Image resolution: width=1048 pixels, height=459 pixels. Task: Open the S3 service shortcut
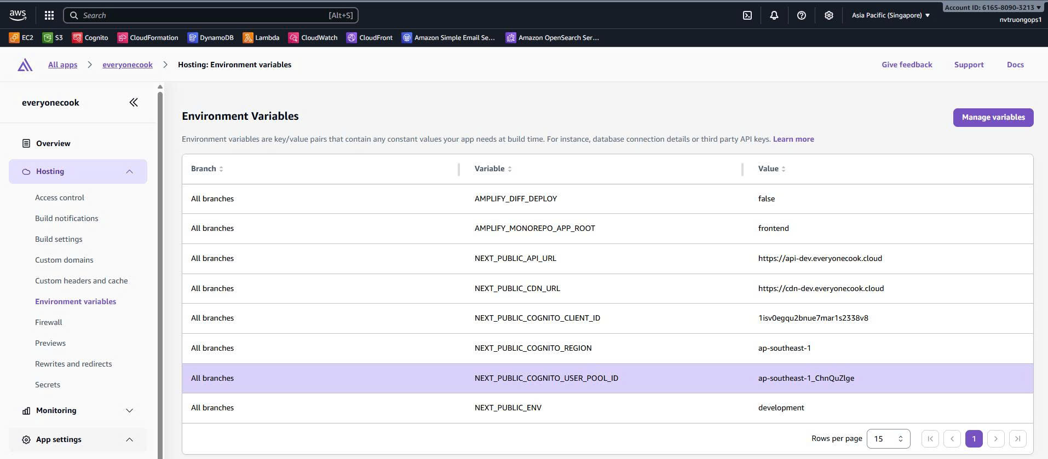53,38
